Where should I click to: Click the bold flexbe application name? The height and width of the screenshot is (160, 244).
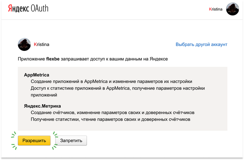tap(53, 59)
